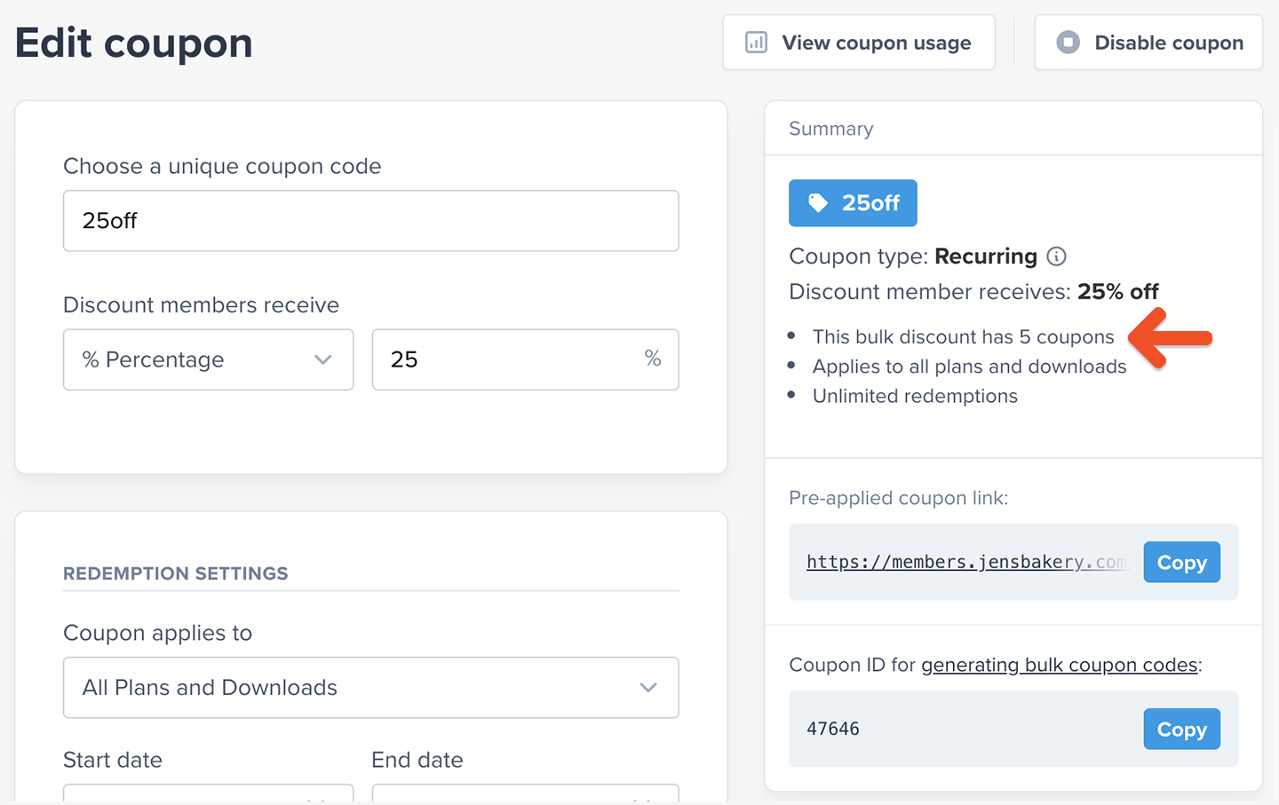Expand the Coupon applies to dropdown
Screen dimensions: 1279x805
click(x=370, y=687)
